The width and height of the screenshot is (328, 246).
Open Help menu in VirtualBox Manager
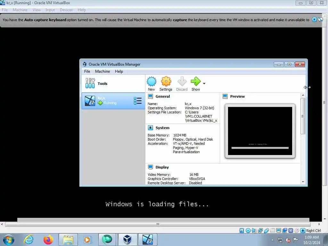pos(119,71)
